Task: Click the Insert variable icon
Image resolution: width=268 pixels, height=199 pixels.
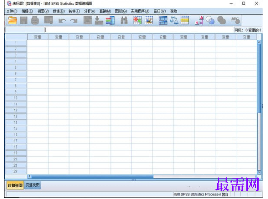Action: [149, 20]
